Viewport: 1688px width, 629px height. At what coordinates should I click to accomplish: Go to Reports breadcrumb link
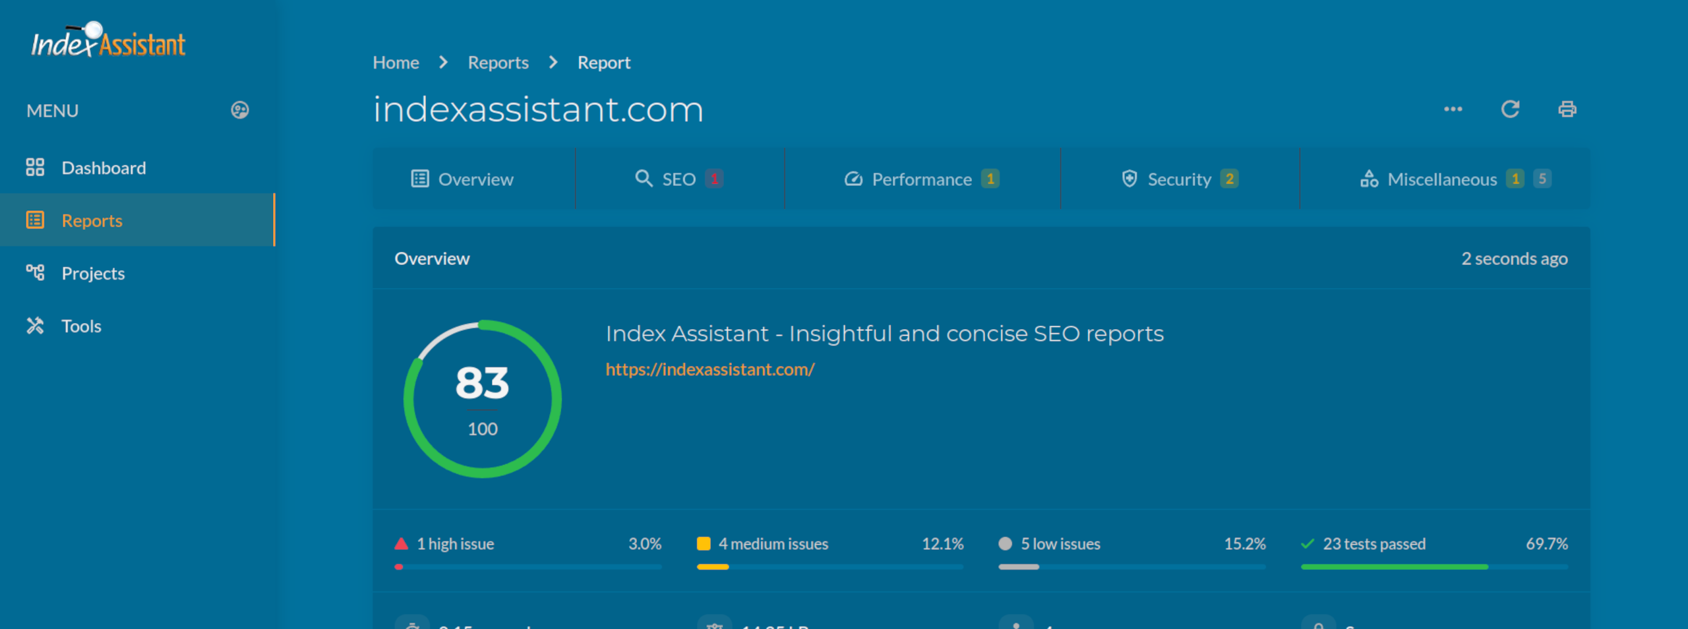(498, 63)
